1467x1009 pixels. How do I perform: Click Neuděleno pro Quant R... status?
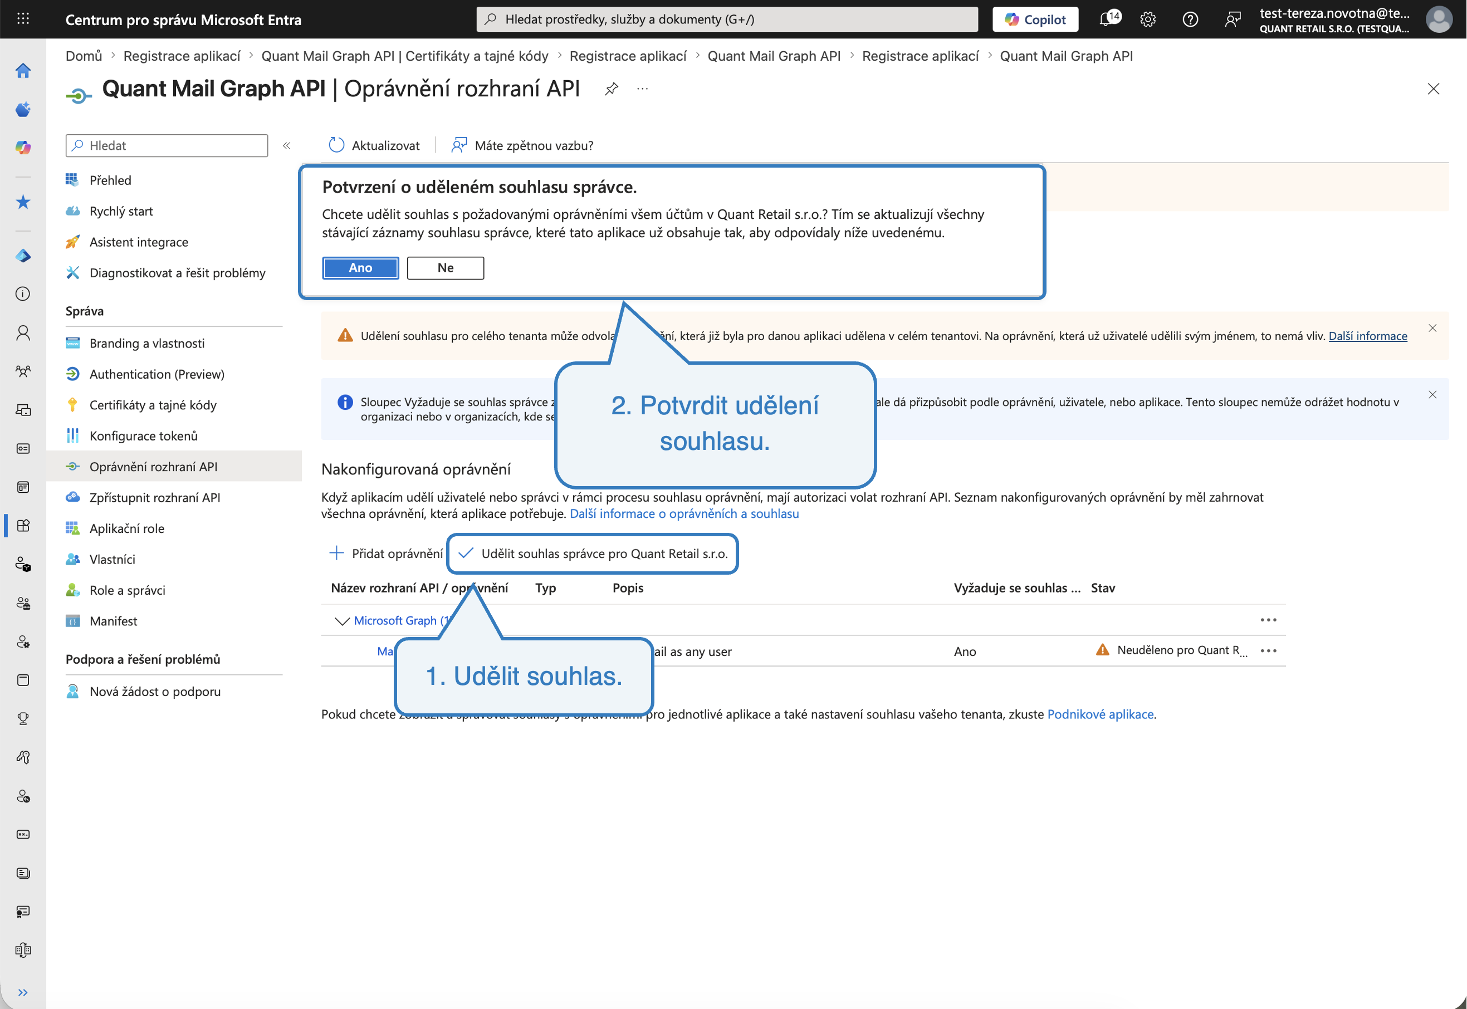tap(1172, 650)
